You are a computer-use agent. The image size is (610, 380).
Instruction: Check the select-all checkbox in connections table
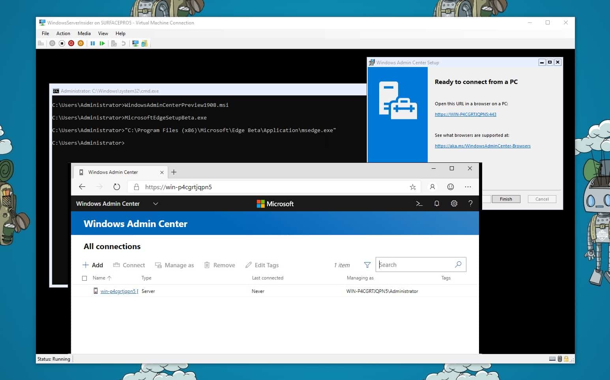point(84,278)
